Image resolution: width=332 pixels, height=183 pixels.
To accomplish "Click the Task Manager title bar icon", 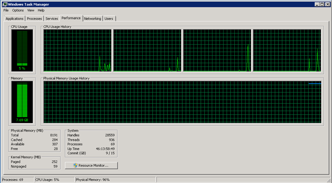I will click(x=5, y=4).
